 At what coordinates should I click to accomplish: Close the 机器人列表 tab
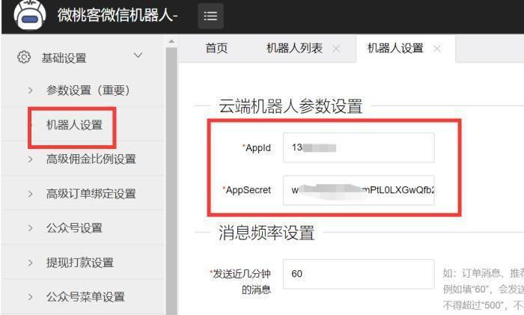click(x=336, y=49)
